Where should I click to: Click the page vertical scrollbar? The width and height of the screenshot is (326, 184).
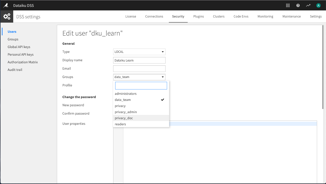click(x=323, y=67)
